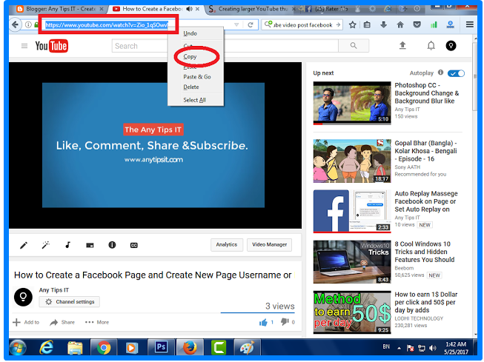
Task: Open the Pocket icon in toolbar
Action: 417,24
